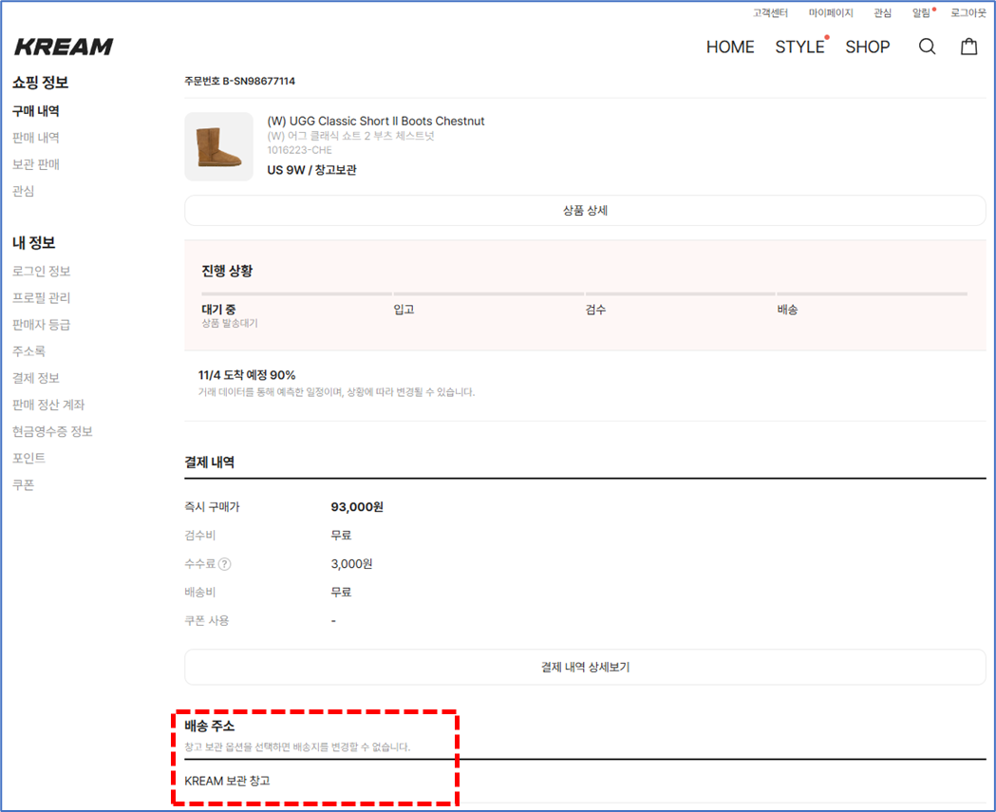
Task: Open the search magnifier icon
Action: point(927,47)
